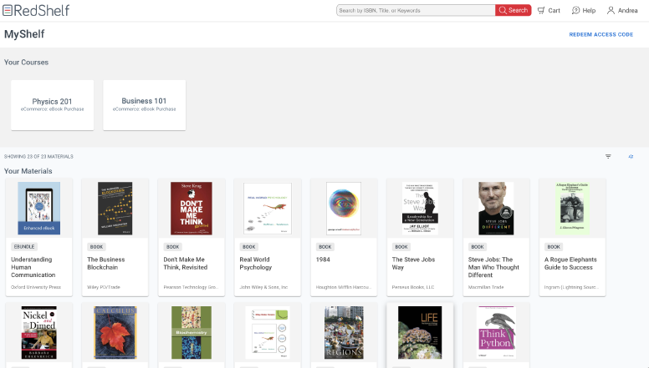Screen dimensions: 649x368
Task: Open The Business Blockchain cover
Action: click(x=115, y=208)
